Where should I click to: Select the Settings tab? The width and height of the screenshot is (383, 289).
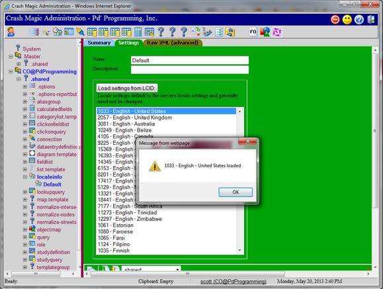pyautogui.click(x=129, y=43)
